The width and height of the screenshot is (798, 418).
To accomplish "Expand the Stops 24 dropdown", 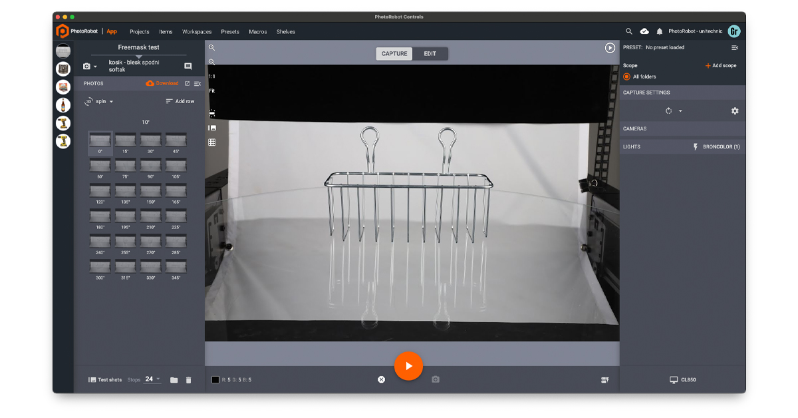I will tap(154, 379).
